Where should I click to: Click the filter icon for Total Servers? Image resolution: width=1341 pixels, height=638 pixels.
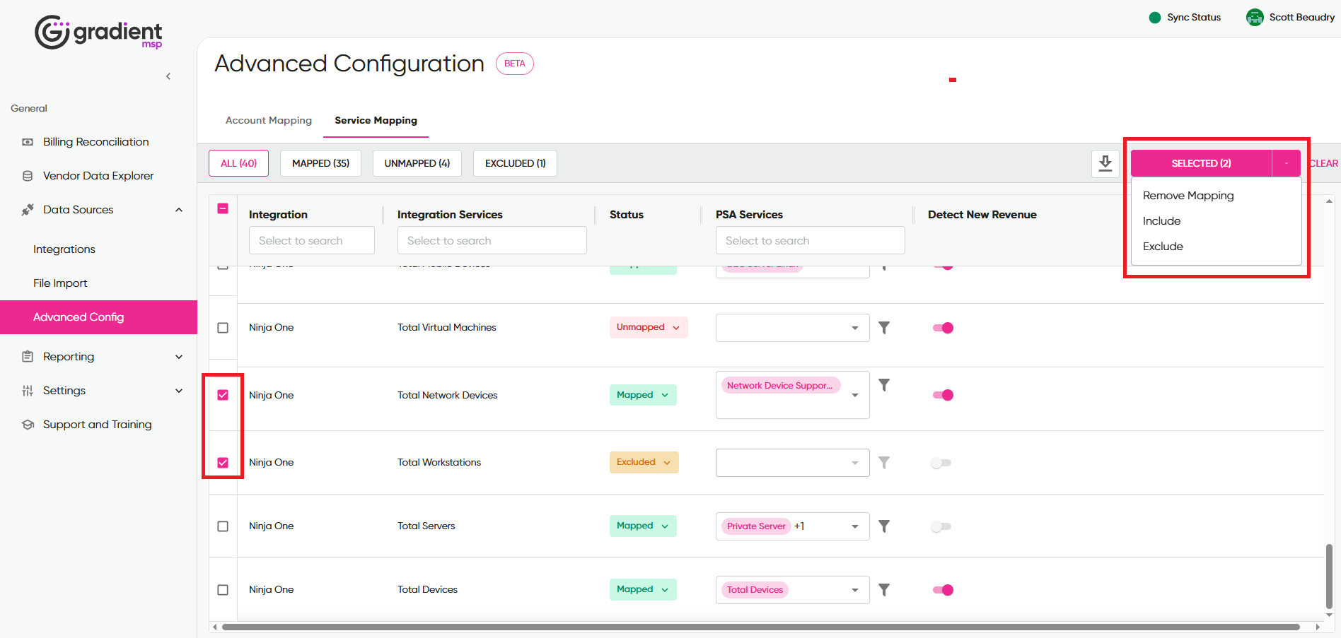click(884, 526)
